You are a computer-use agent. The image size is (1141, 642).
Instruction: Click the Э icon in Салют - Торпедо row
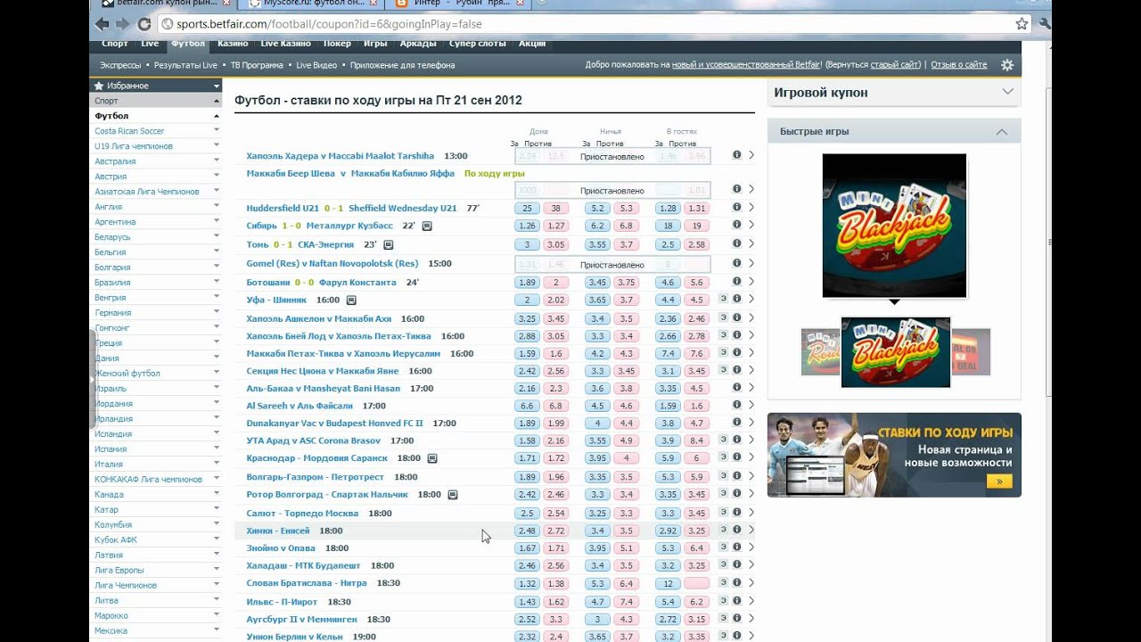click(724, 513)
